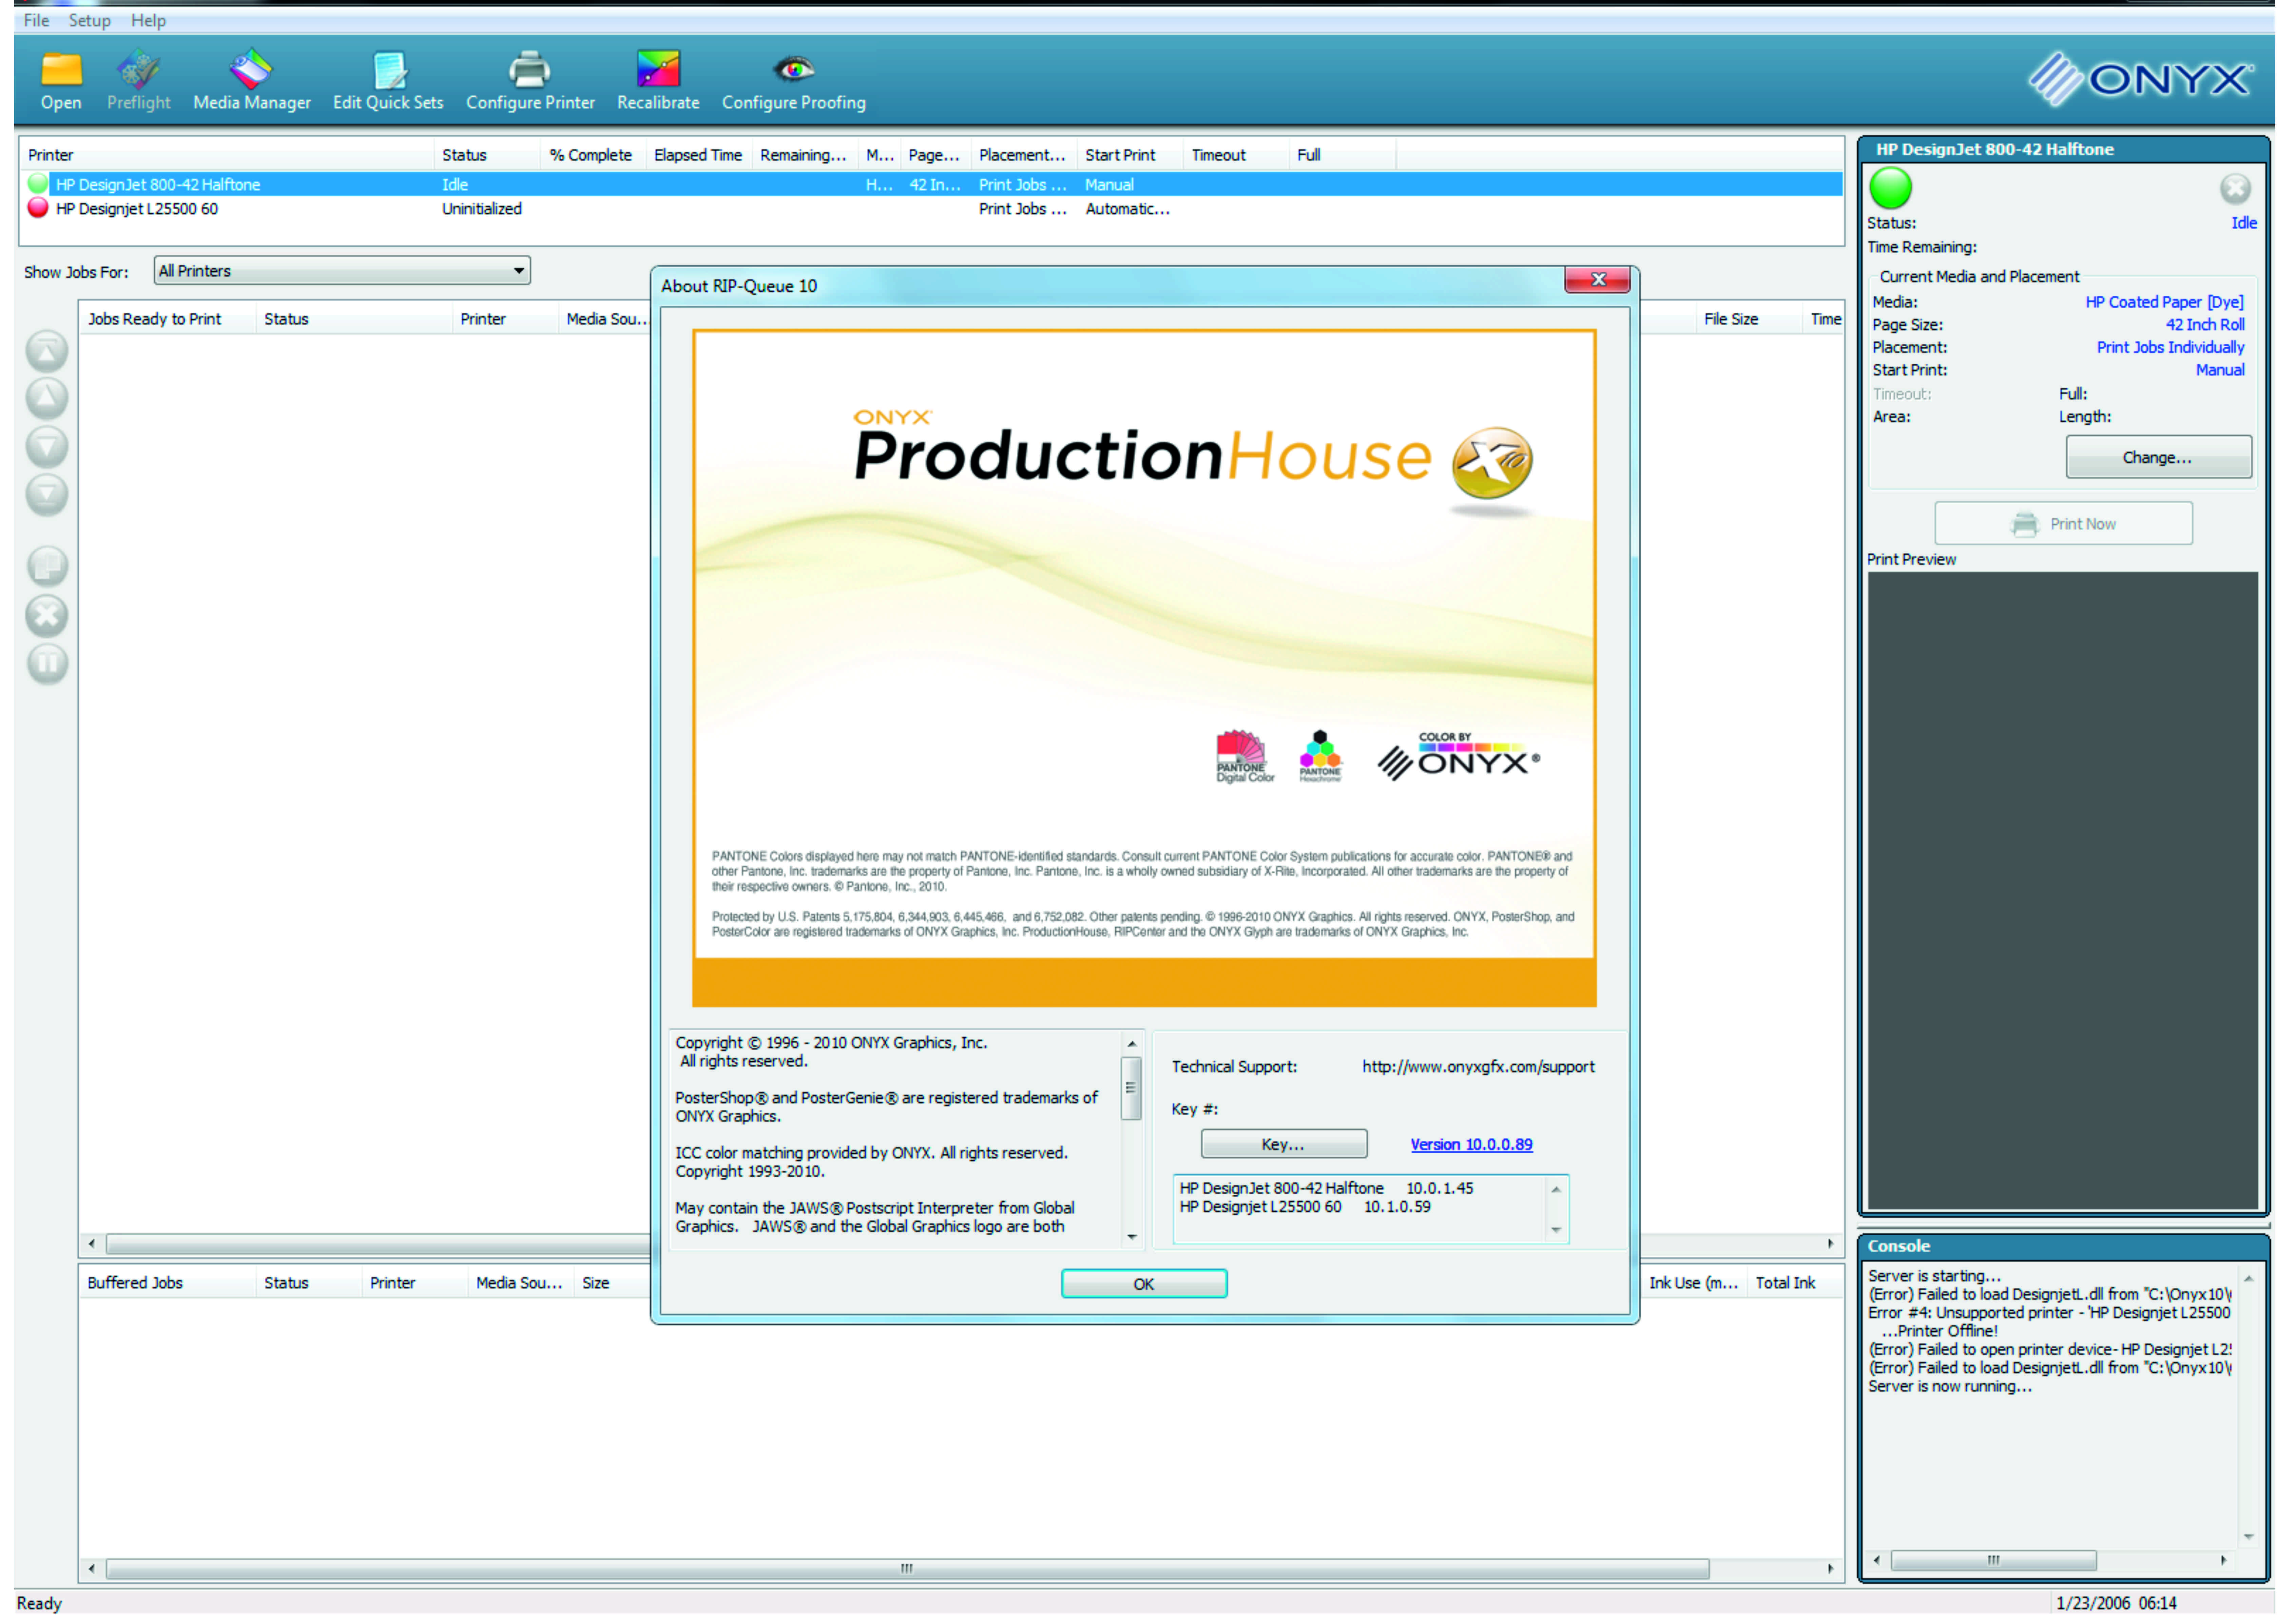The width and height of the screenshot is (2296, 1620).
Task: Close the About RIP-Queue 10 dialog
Action: click(1598, 280)
